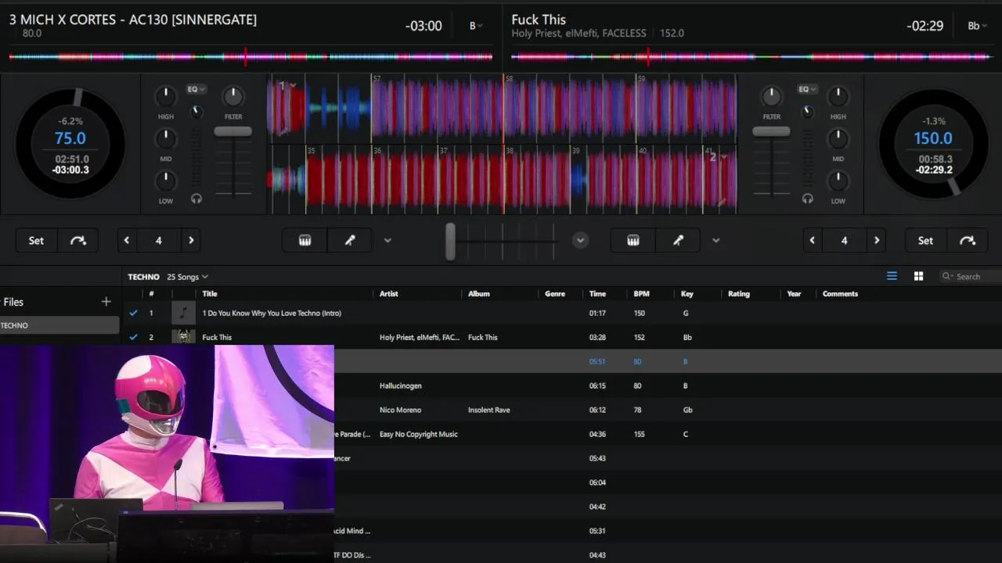1002x563 pixels.
Task: Toggle right deck headphone cue
Action: (x=807, y=199)
